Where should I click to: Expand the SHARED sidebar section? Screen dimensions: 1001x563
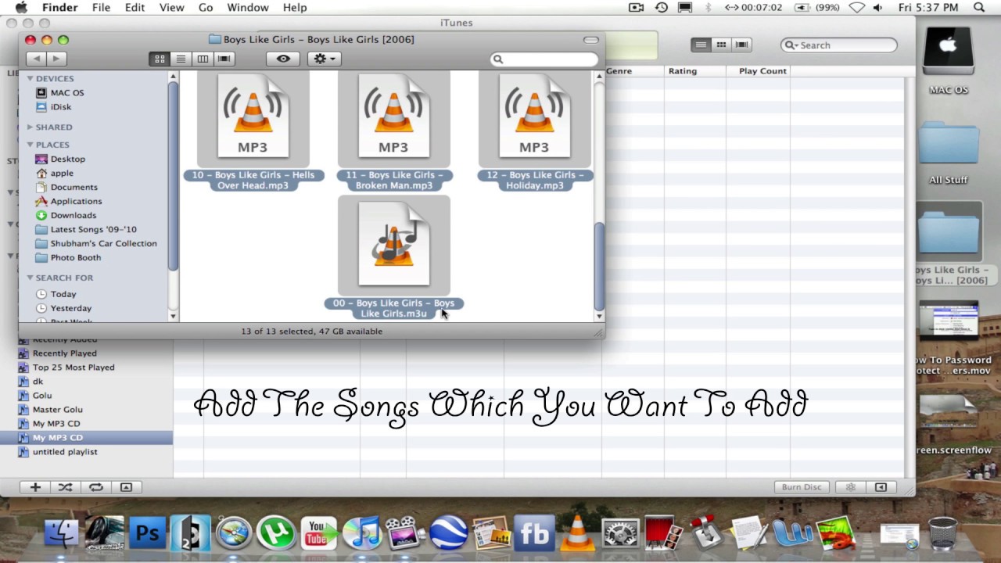pos(30,127)
